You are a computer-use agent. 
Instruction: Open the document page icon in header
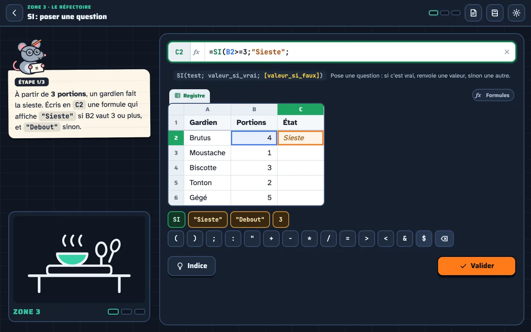pos(473,13)
